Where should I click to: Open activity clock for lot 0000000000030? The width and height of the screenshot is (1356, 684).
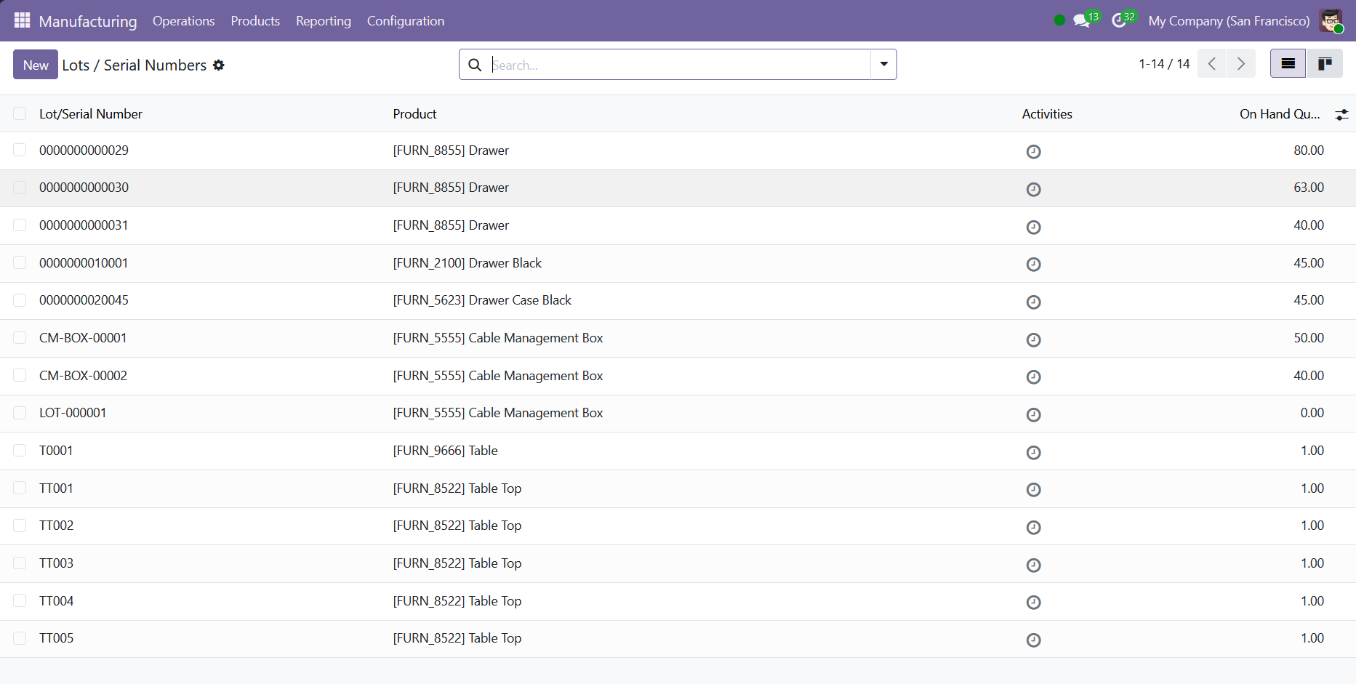1033,189
